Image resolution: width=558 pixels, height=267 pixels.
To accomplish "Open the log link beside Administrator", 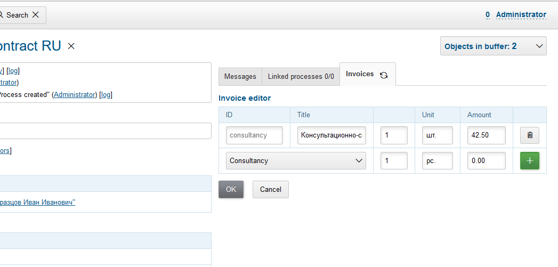I will (x=106, y=95).
